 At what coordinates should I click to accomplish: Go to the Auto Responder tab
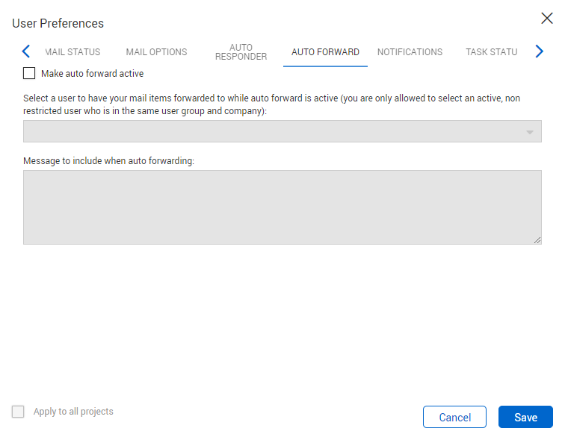[x=241, y=52]
